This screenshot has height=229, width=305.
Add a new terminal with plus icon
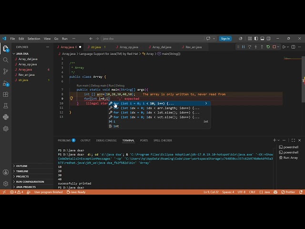(274, 140)
